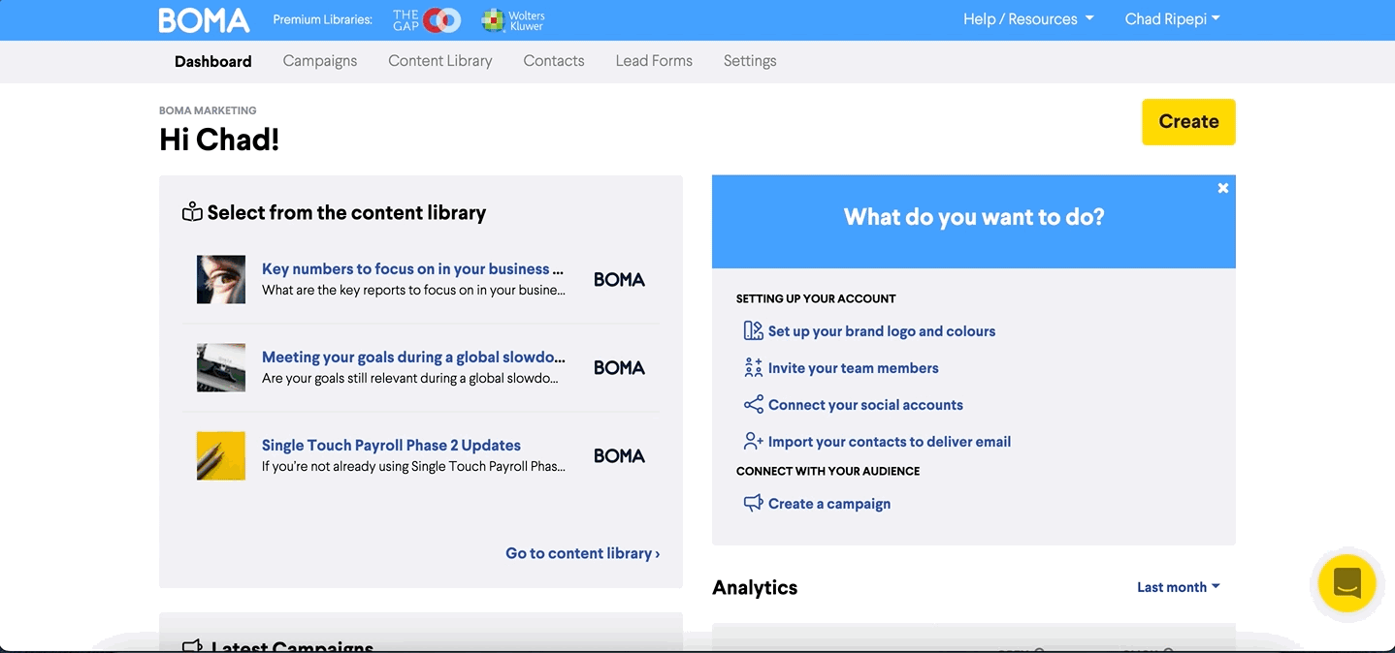The image size is (1395, 653).
Task: Click Select from the content library heading
Action: tap(346, 212)
